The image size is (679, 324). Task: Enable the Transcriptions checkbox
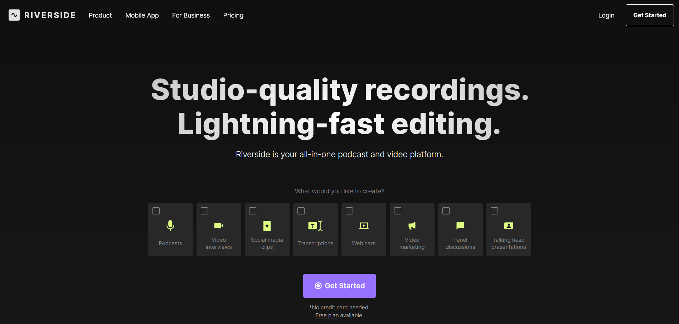(301, 211)
